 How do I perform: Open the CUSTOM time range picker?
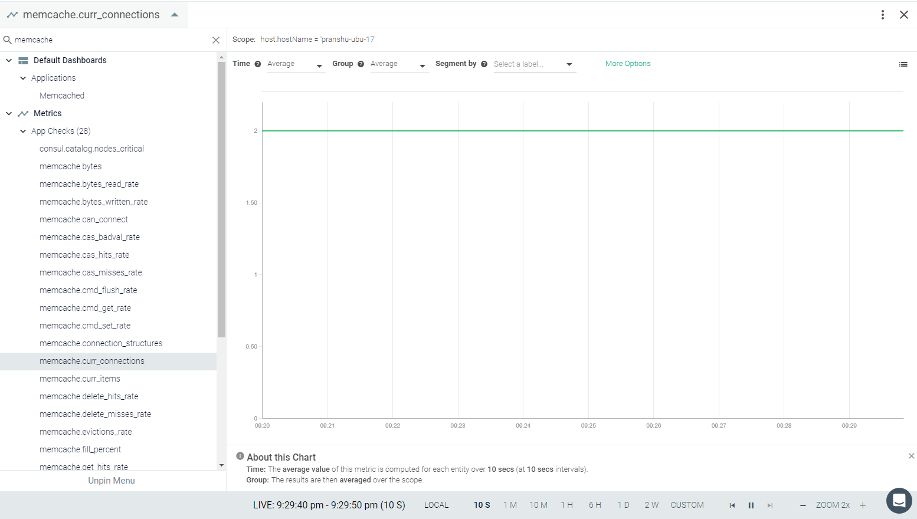coord(687,505)
